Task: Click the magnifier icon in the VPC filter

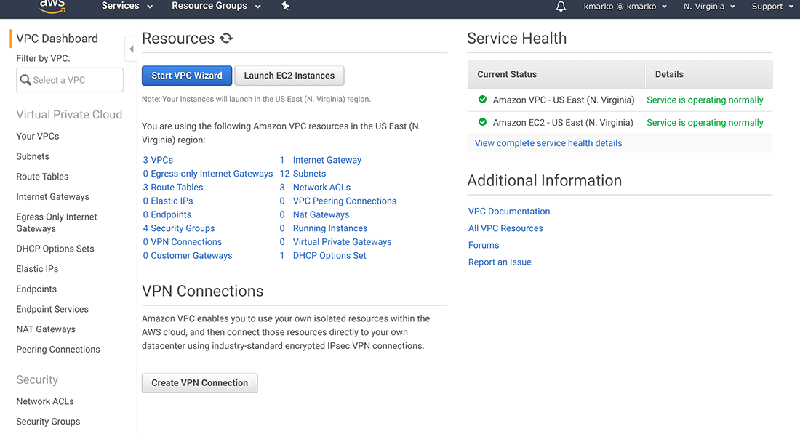Action: point(25,80)
